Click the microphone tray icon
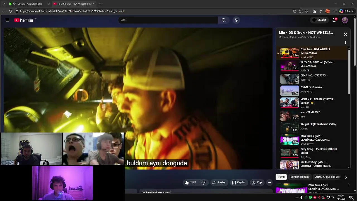 point(301,197)
